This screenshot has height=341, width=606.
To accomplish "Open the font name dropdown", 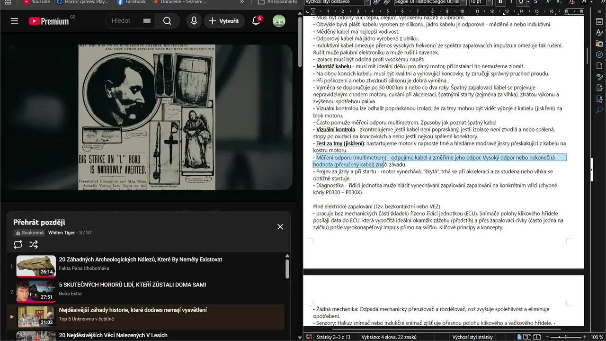I will (463, 2).
